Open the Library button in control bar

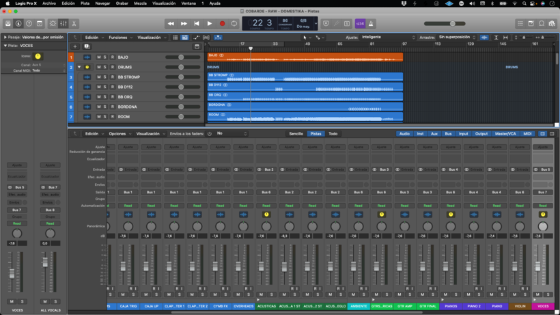pyautogui.click(x=8, y=23)
